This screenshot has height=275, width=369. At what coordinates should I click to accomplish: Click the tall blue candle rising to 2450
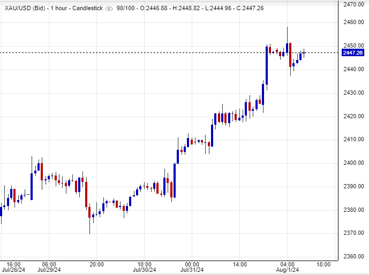tap(267, 65)
